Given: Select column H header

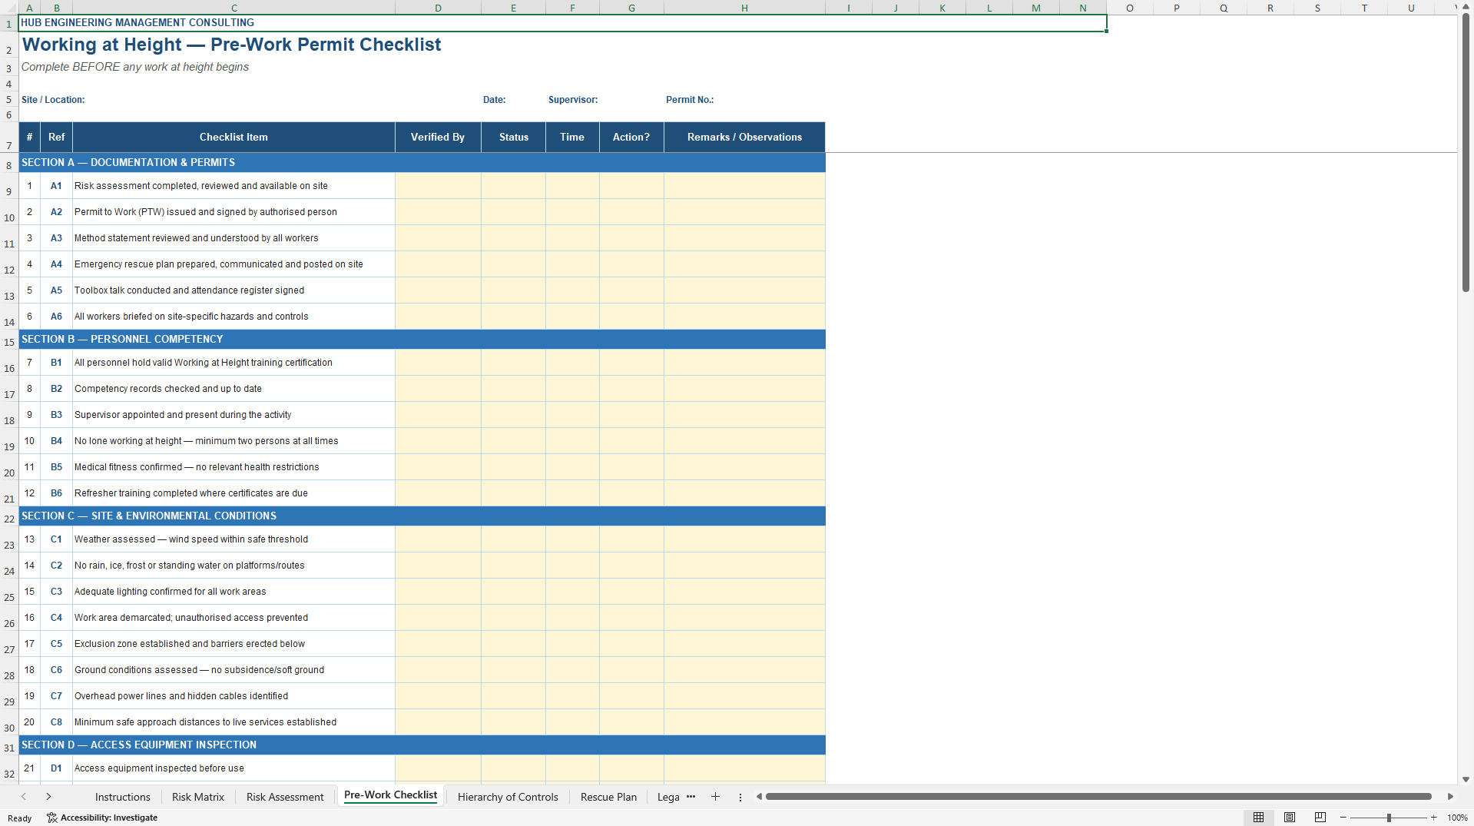Looking at the screenshot, I should pyautogui.click(x=744, y=8).
